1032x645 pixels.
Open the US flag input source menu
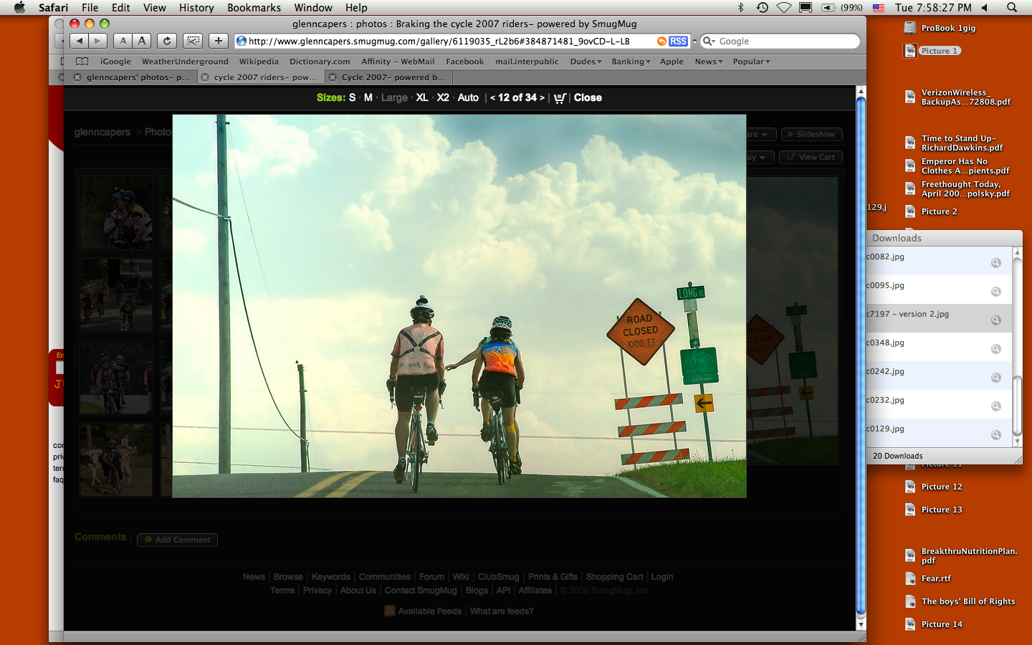(x=878, y=7)
